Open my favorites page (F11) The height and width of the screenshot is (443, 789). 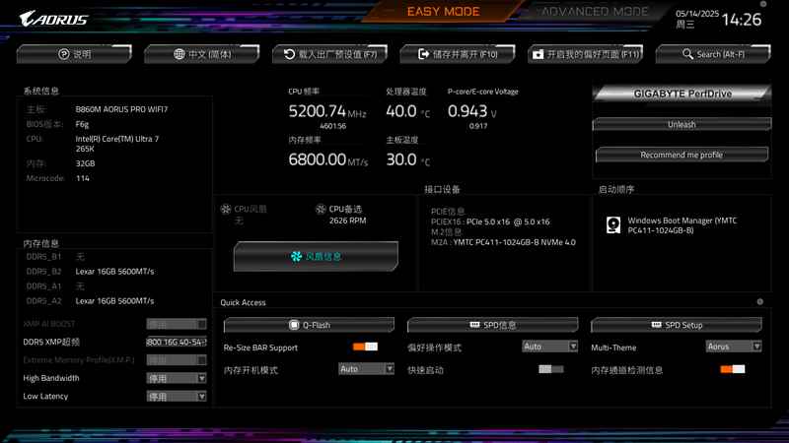(585, 54)
